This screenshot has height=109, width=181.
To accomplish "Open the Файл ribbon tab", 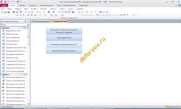I will click(4, 5).
